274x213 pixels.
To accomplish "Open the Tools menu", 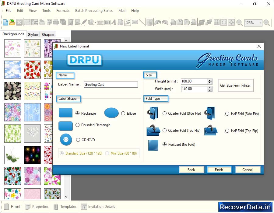I will [x=47, y=11].
